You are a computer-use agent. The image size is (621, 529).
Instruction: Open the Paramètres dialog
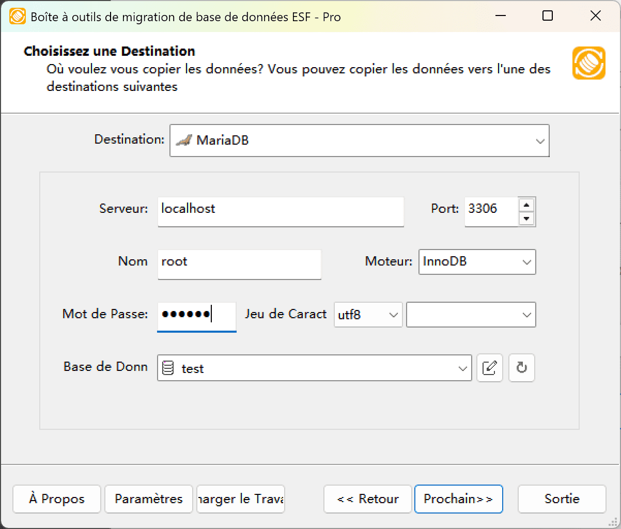pyautogui.click(x=148, y=499)
